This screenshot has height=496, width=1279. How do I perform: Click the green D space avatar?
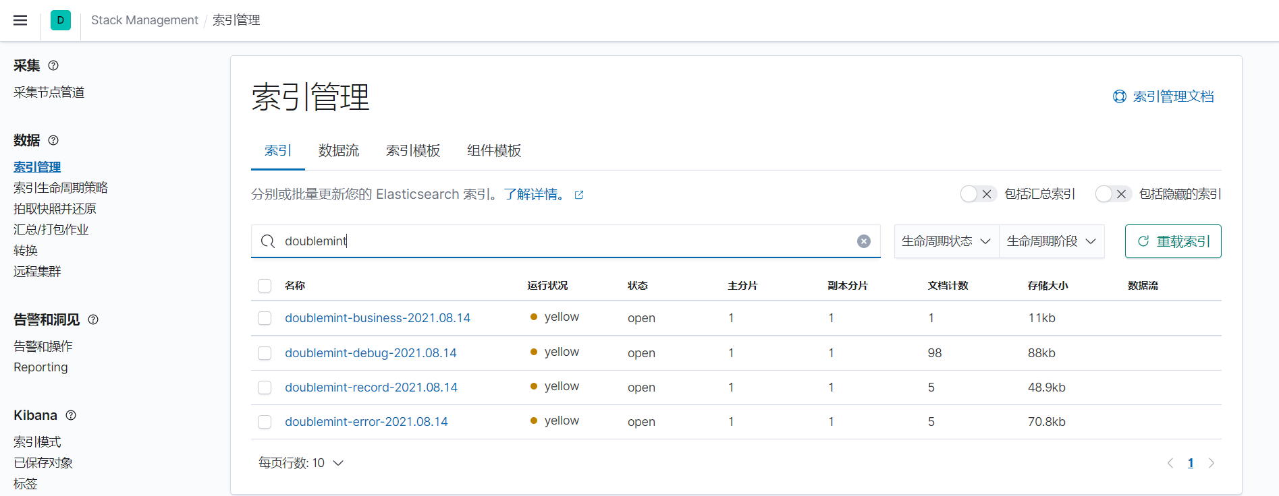[61, 20]
